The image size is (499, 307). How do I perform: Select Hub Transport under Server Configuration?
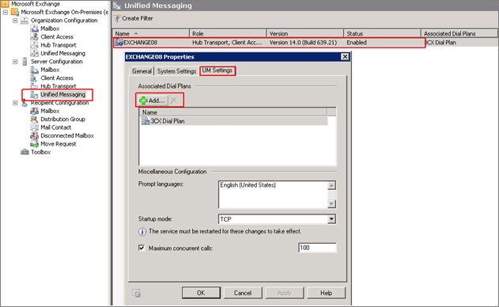pyautogui.click(x=59, y=86)
